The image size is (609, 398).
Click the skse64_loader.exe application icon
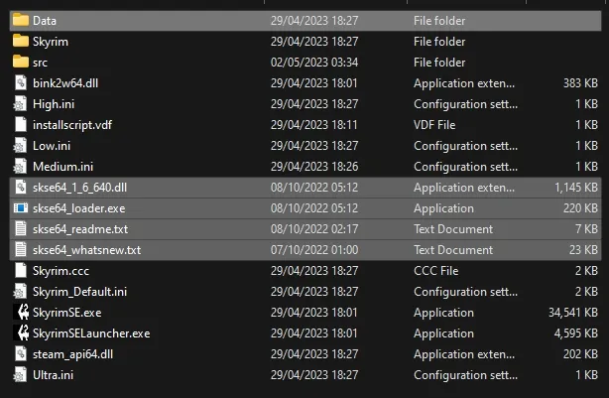(20, 207)
